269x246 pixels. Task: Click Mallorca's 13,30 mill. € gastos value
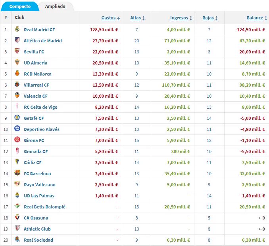click(x=105, y=74)
